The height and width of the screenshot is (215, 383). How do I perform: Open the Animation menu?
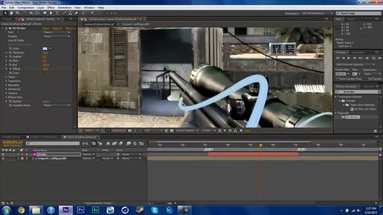65,8
